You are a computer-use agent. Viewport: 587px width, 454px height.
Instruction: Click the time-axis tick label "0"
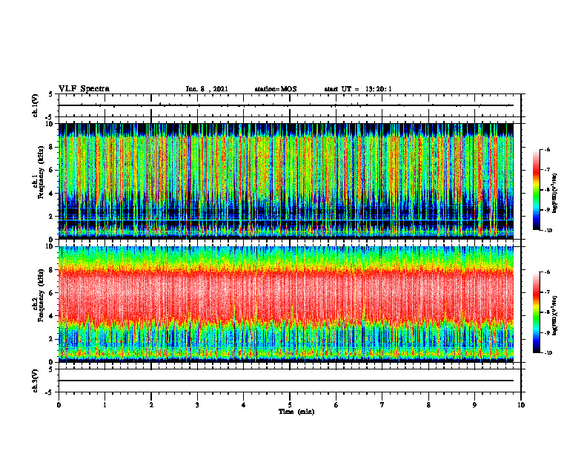coord(59,405)
